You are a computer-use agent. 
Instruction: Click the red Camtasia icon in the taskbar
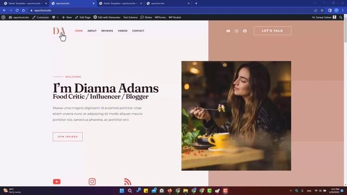(x=226, y=191)
